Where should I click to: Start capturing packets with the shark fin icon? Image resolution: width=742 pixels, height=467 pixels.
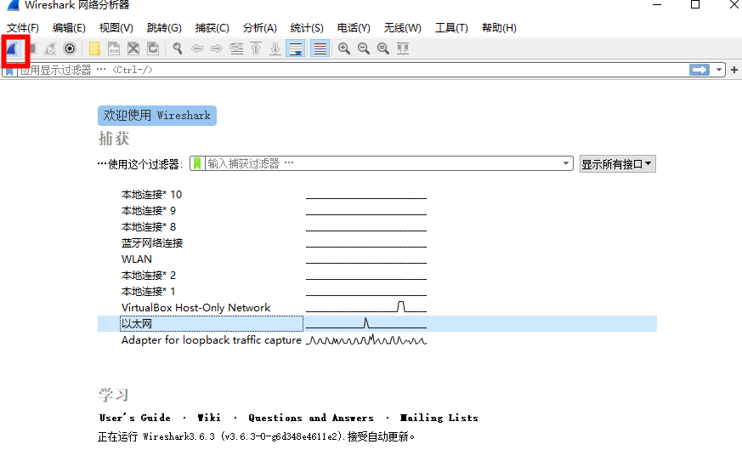coord(13,48)
